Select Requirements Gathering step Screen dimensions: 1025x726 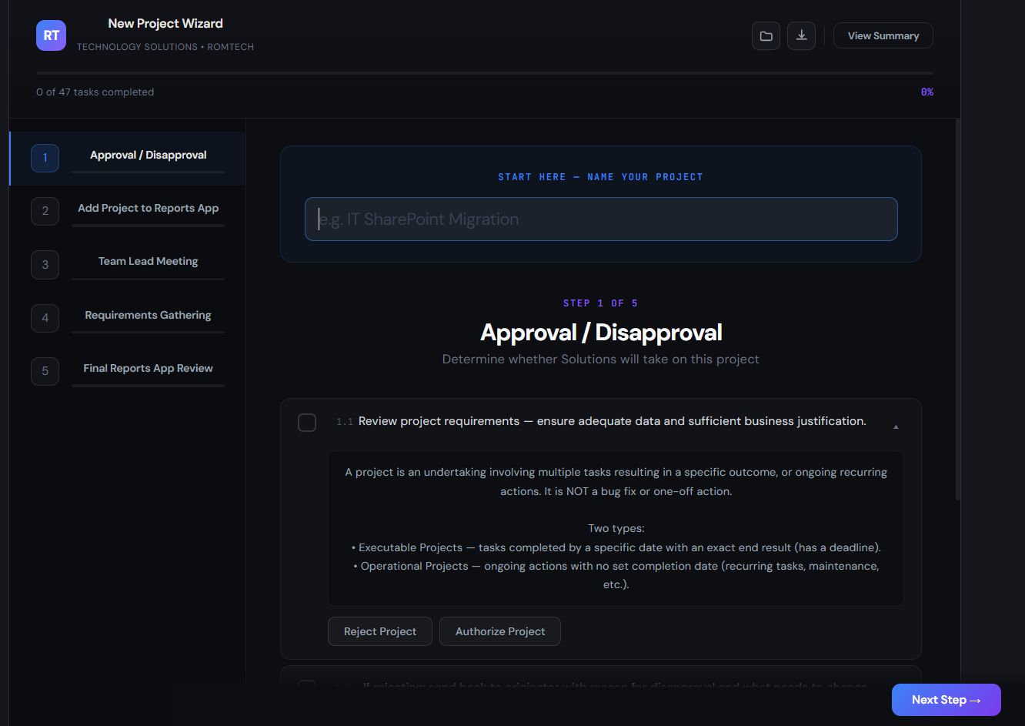coord(128,319)
